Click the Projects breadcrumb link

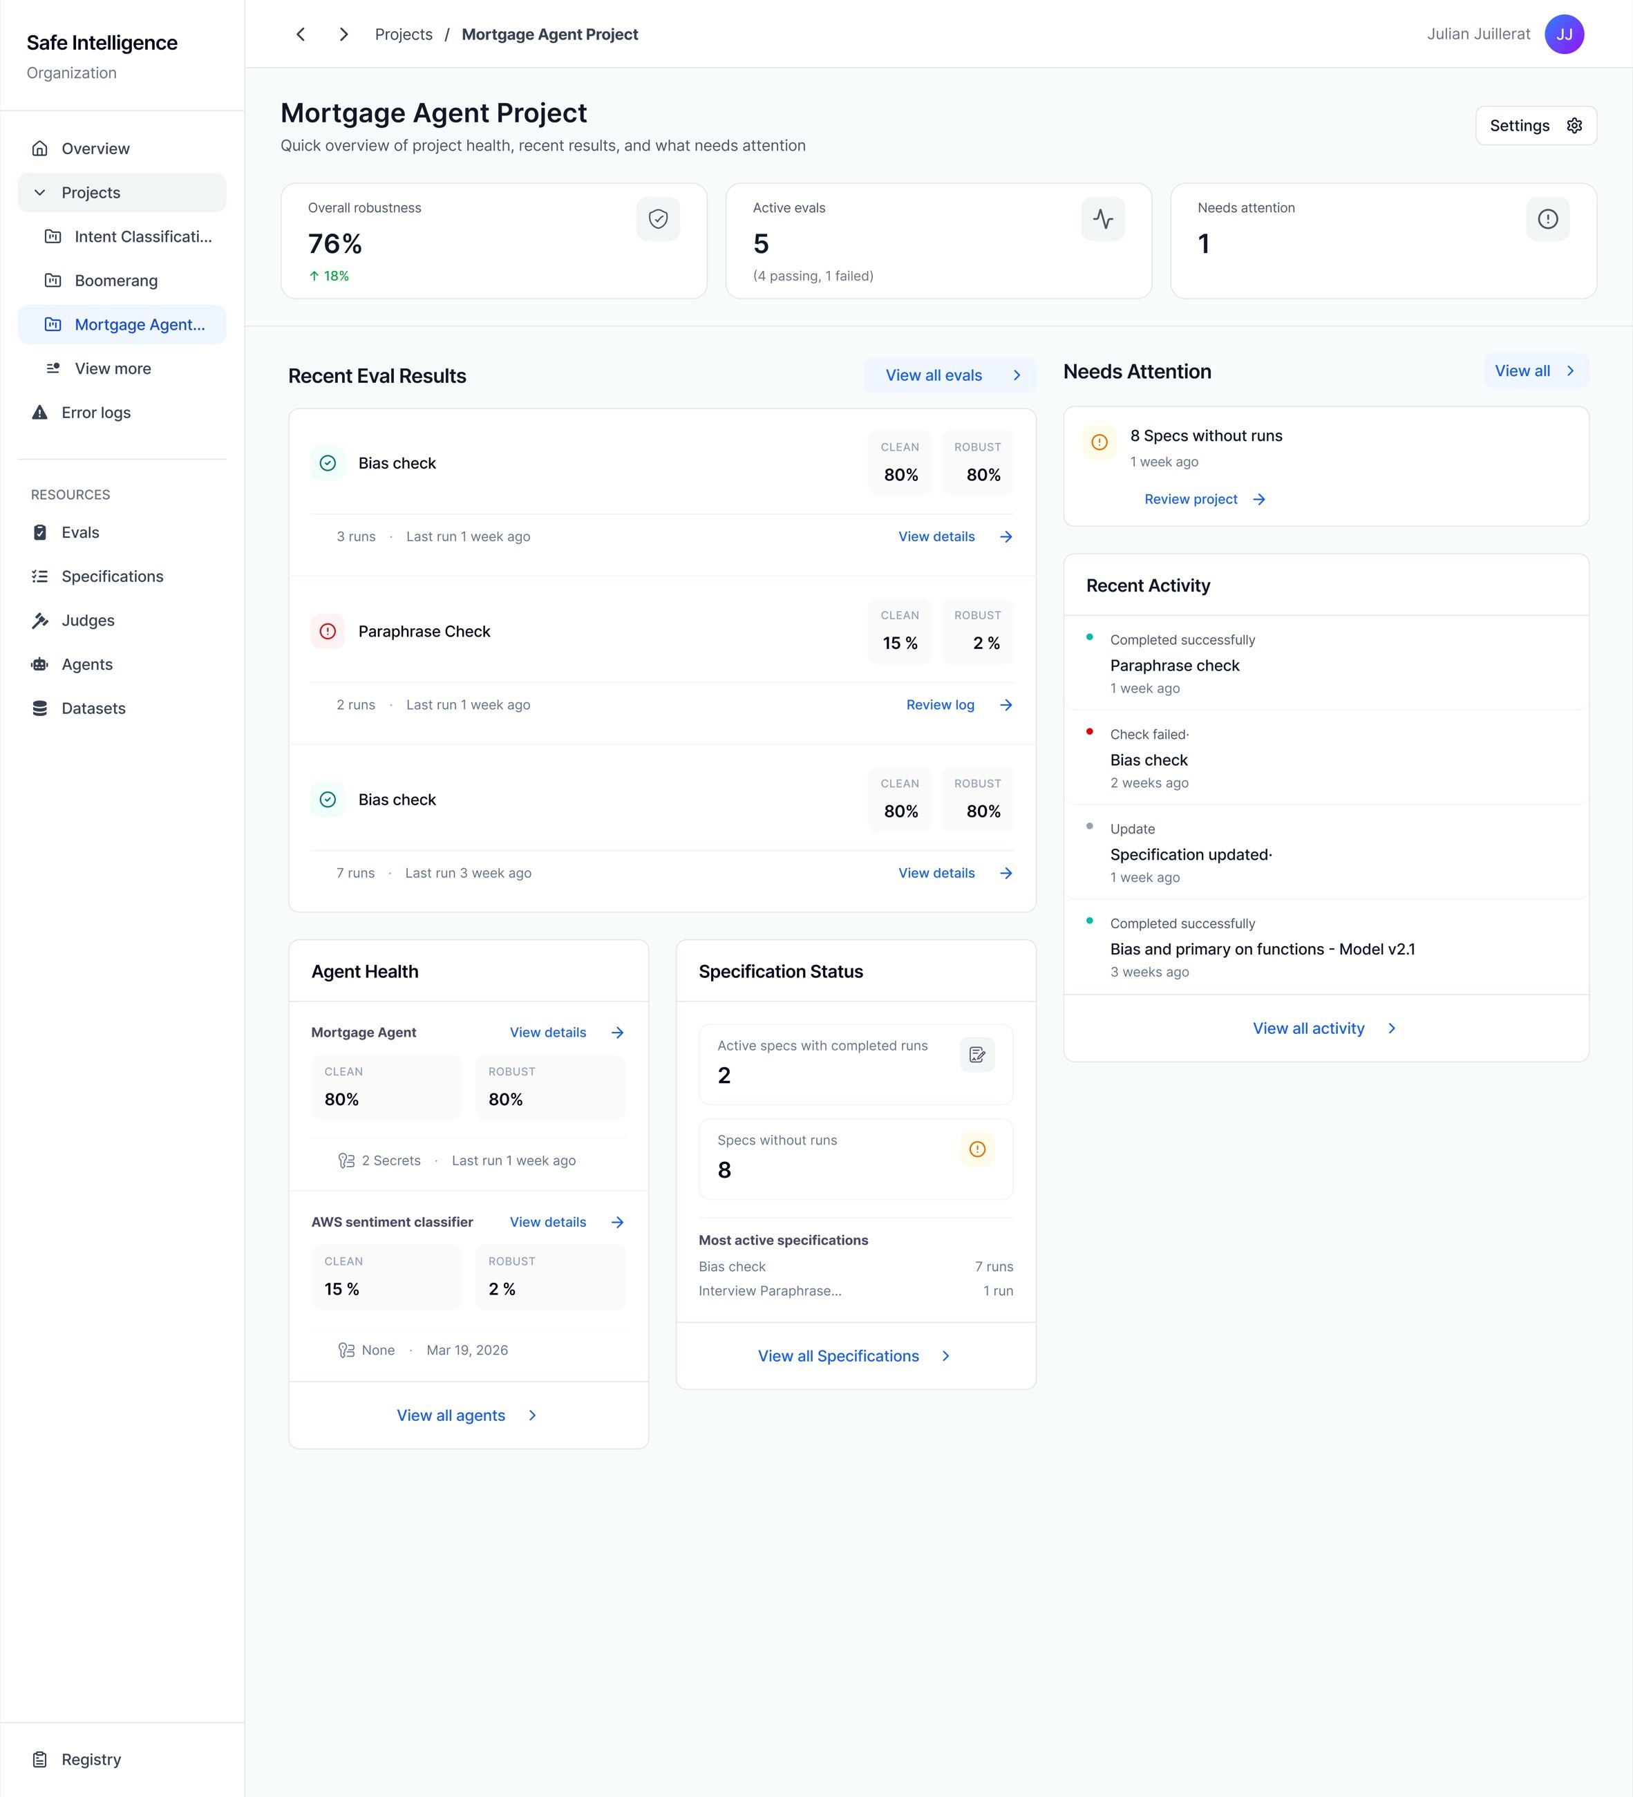coord(404,34)
